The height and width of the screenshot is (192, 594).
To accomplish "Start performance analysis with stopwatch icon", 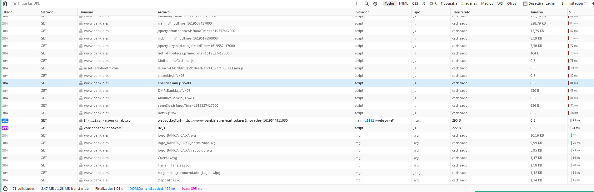I will click(5, 189).
